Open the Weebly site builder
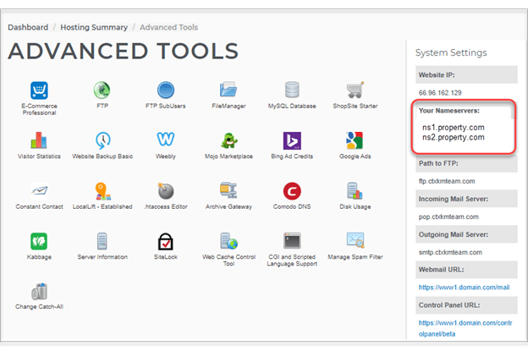This screenshot has height=351, width=528. [x=166, y=140]
